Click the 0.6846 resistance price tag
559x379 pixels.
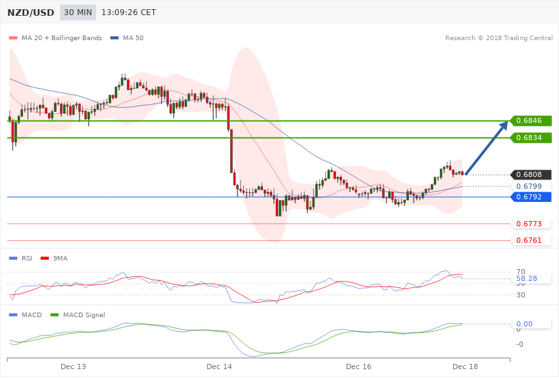coord(531,120)
